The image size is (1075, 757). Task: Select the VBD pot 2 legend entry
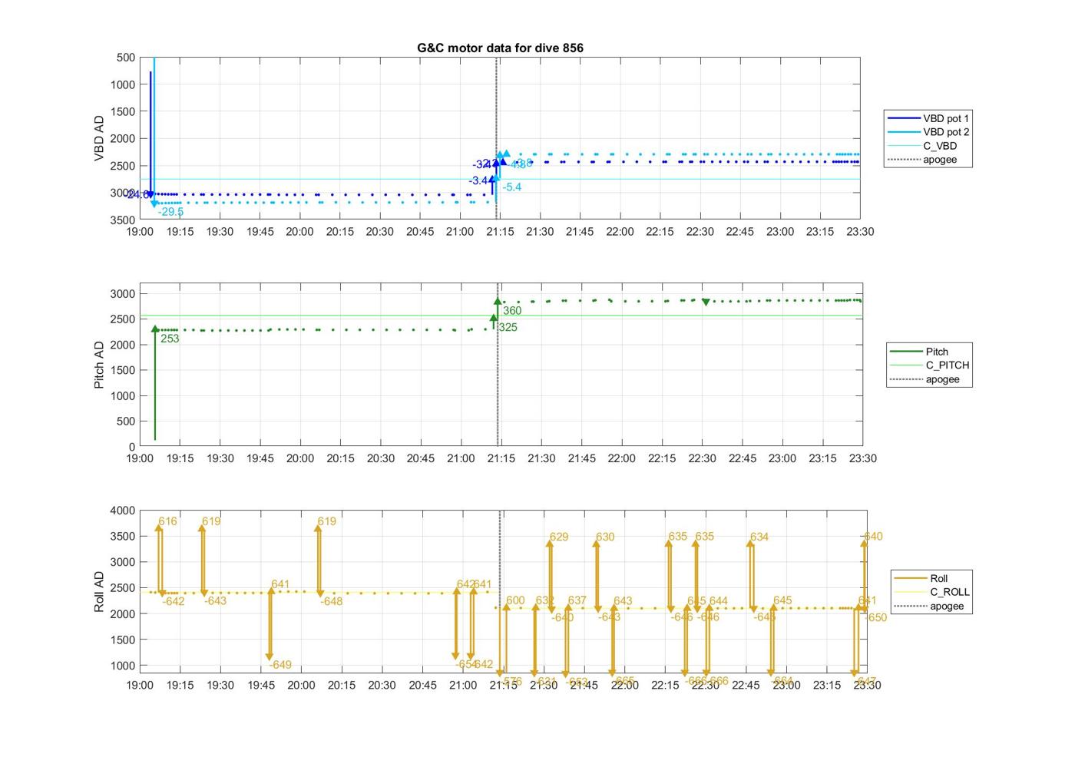tap(929, 132)
